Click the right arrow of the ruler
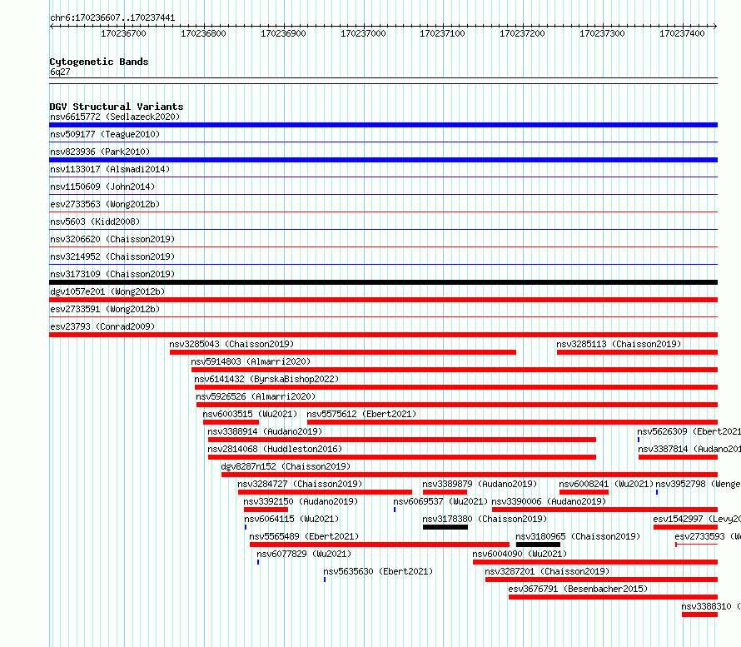This screenshot has width=741, height=647. click(715, 27)
